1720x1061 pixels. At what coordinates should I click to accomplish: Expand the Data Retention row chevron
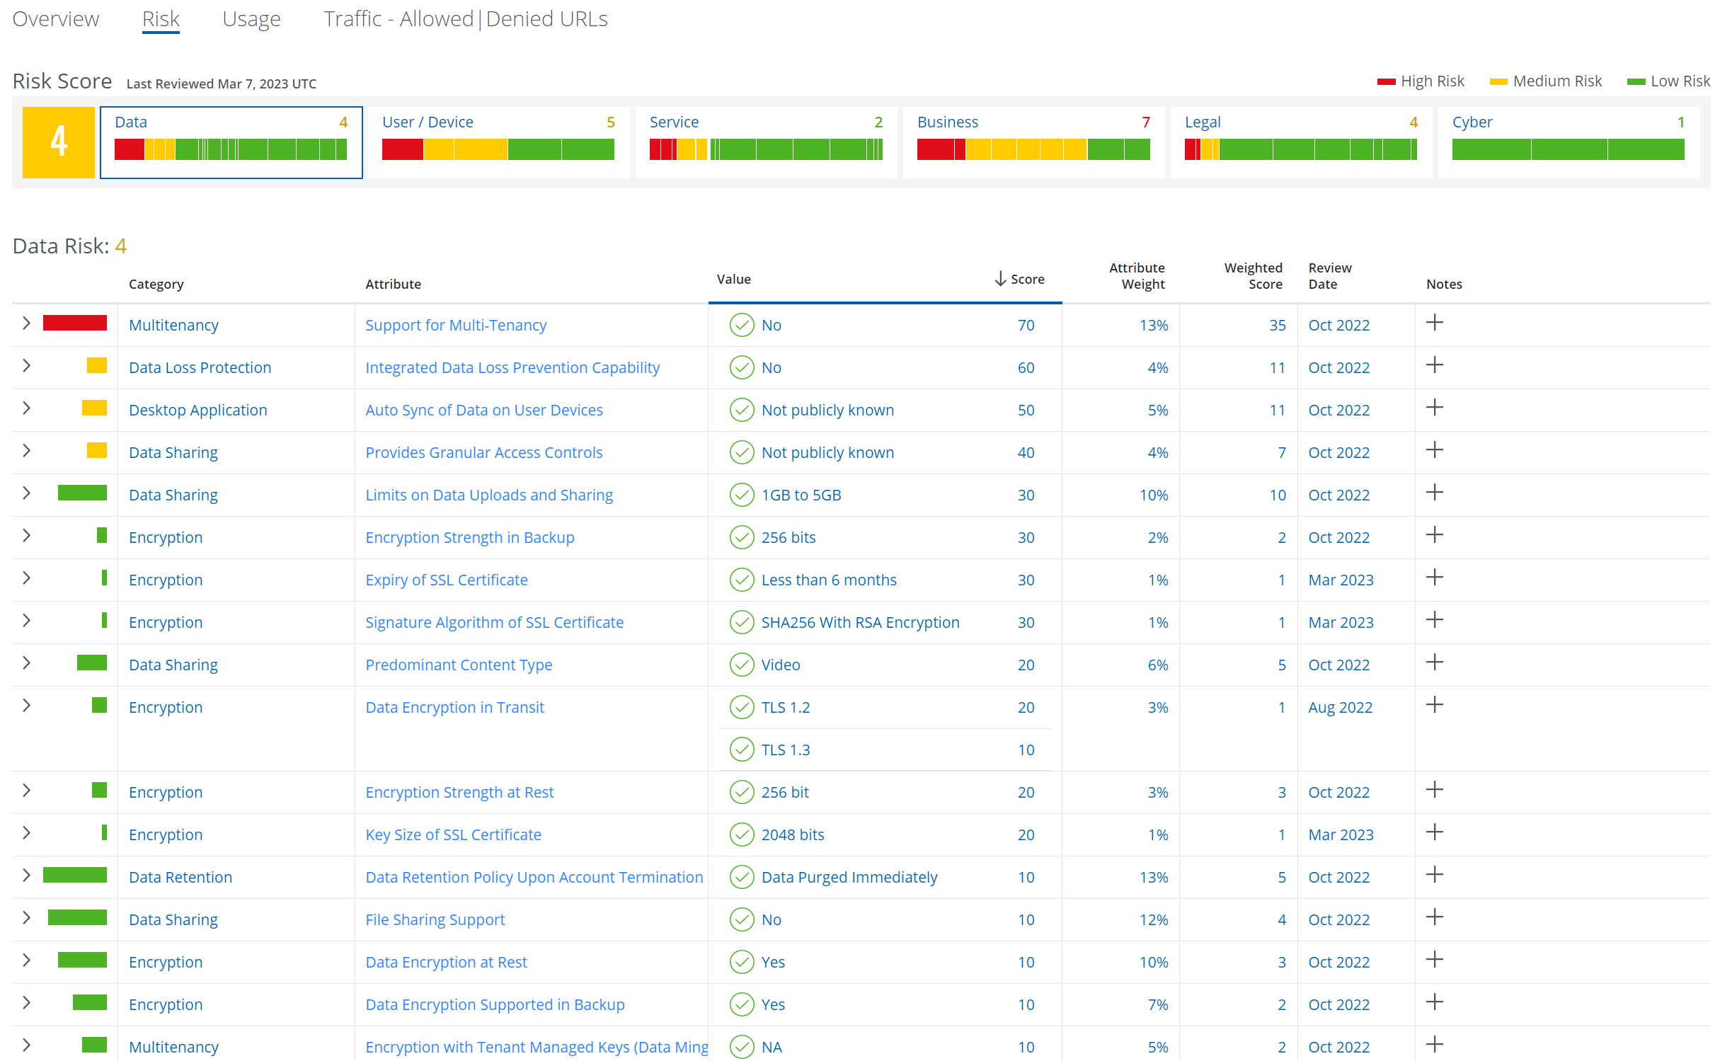pos(26,876)
